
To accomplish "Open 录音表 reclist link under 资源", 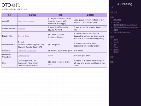I will click(x=116, y=40).
